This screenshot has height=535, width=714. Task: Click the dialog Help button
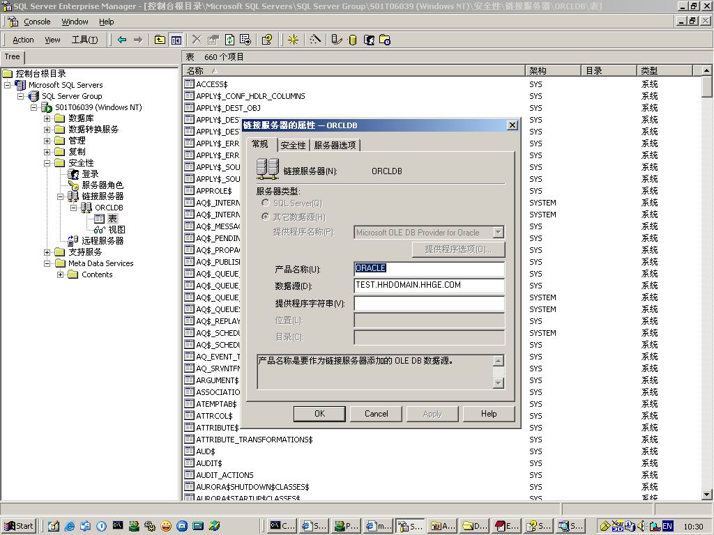(489, 414)
